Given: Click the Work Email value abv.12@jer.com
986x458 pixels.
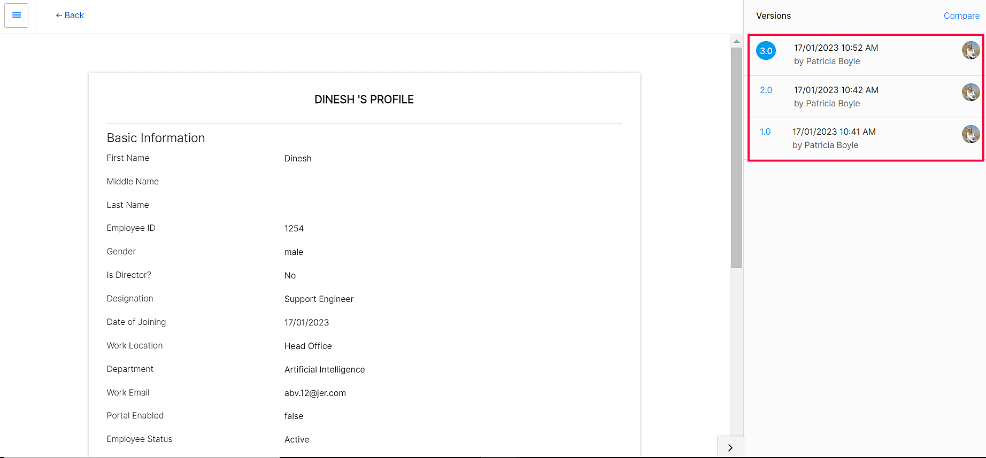Looking at the screenshot, I should (x=315, y=393).
